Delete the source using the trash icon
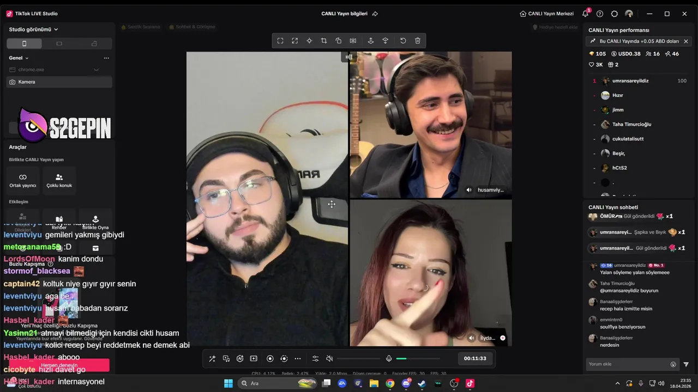The image size is (698, 392). coord(418,41)
